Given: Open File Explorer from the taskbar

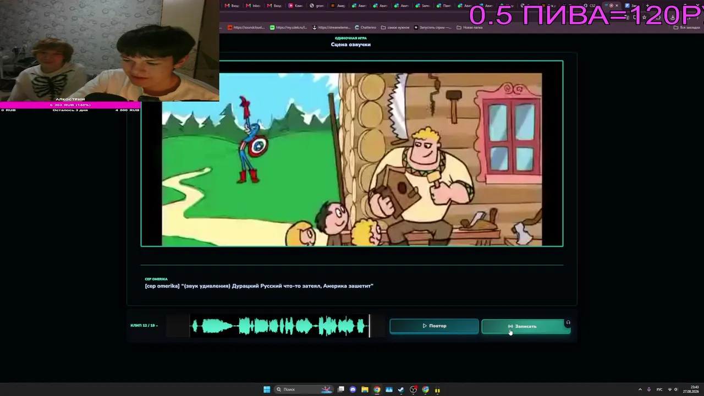Looking at the screenshot, I should point(365,389).
